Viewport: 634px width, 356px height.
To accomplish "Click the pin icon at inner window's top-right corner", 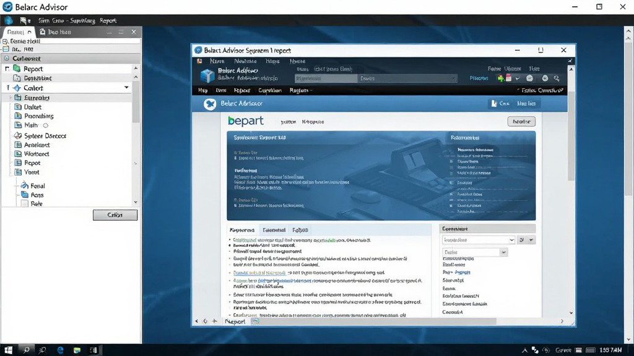I will [570, 61].
